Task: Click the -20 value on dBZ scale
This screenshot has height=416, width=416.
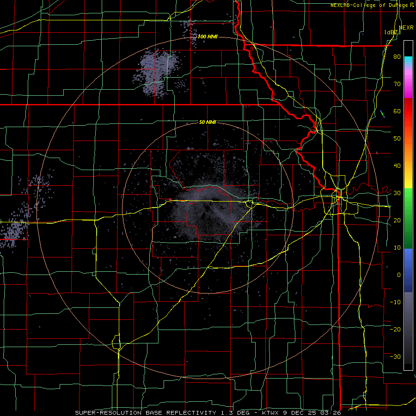Action: click(395, 330)
